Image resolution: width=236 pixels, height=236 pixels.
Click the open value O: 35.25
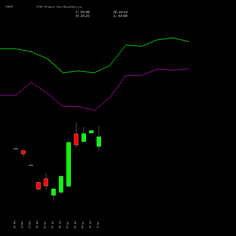(83, 16)
